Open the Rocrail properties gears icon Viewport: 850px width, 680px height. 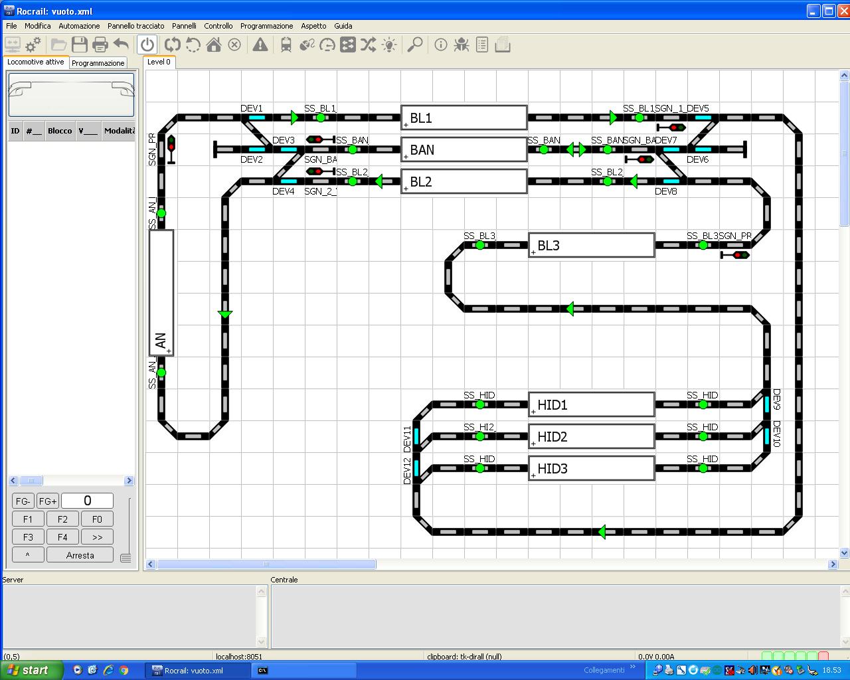click(33, 44)
